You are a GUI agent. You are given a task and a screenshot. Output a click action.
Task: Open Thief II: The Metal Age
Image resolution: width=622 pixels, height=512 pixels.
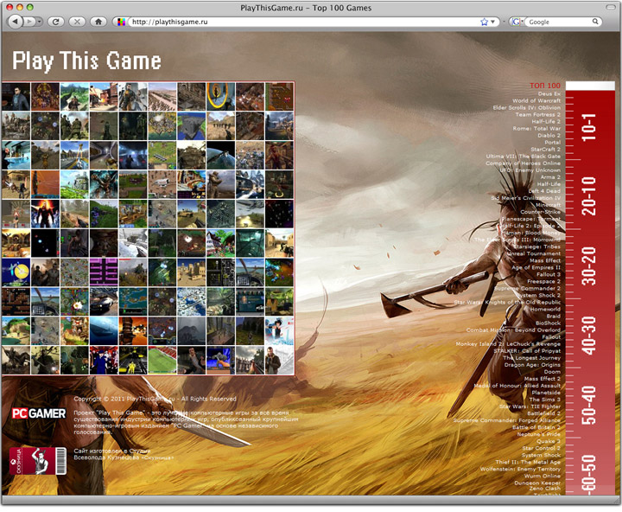(529, 463)
